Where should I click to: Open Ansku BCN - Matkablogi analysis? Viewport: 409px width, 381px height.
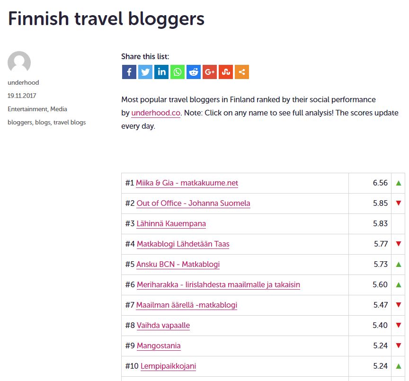pos(178,265)
